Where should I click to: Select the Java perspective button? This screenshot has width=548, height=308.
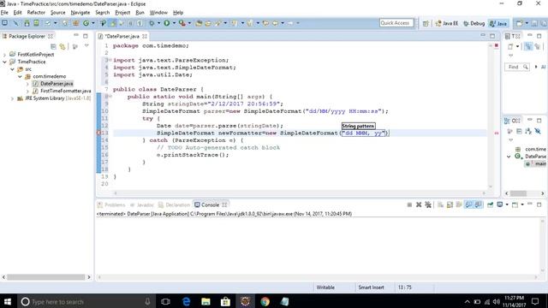tap(498, 23)
